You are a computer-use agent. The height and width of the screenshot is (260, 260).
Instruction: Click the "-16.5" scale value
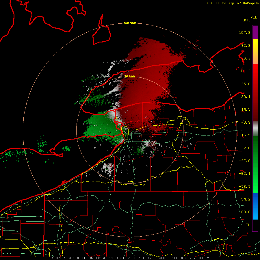coord(245,135)
